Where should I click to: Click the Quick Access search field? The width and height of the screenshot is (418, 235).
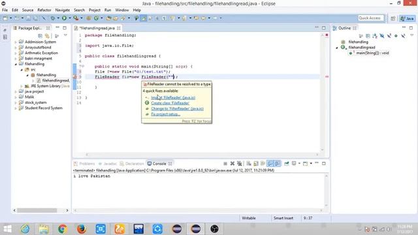pos(370,18)
